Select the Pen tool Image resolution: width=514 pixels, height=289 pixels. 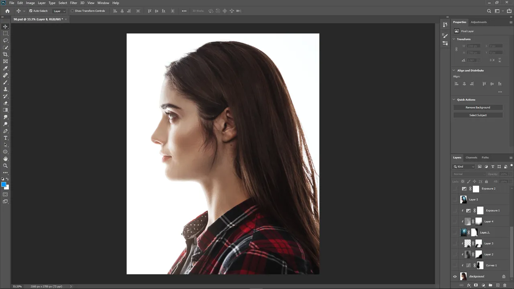pyautogui.click(x=5, y=131)
